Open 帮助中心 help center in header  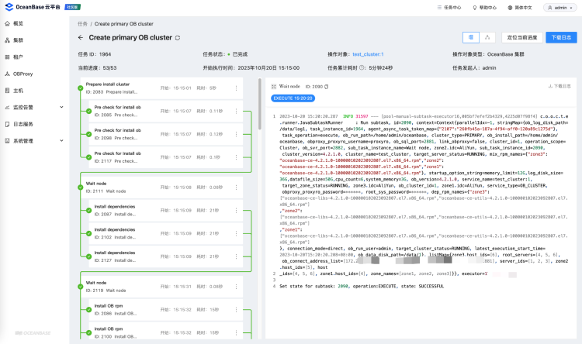point(485,8)
